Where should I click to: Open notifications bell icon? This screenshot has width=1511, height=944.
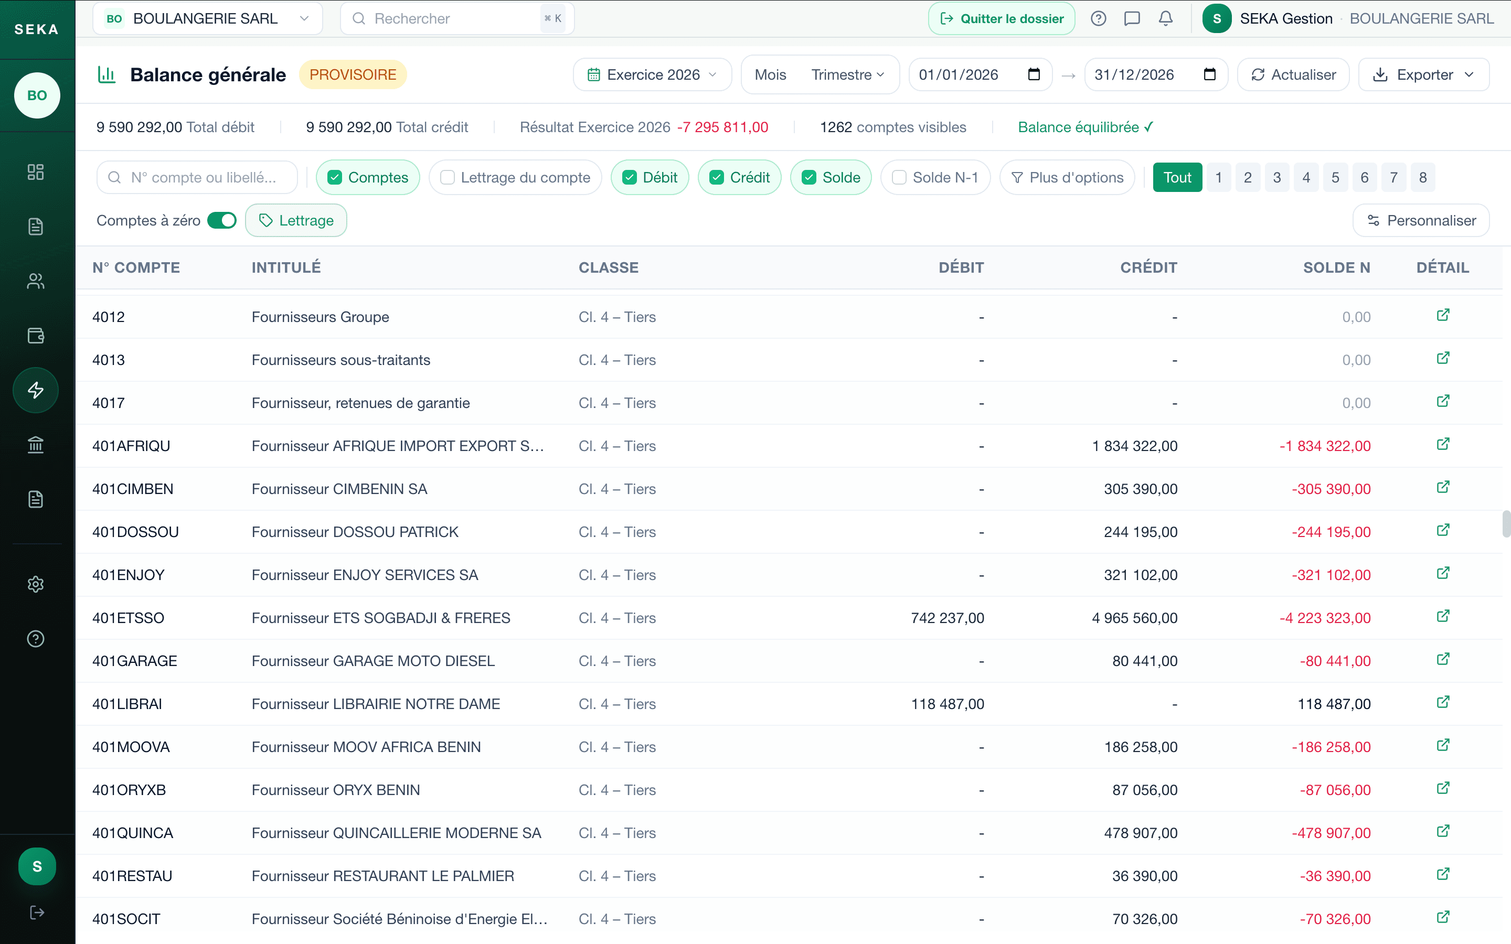pos(1166,19)
